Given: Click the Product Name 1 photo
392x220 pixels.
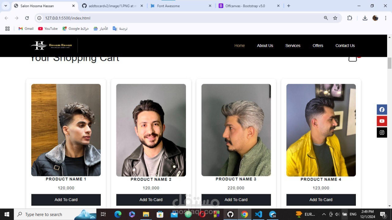Looking at the screenshot, I should [x=66, y=130].
